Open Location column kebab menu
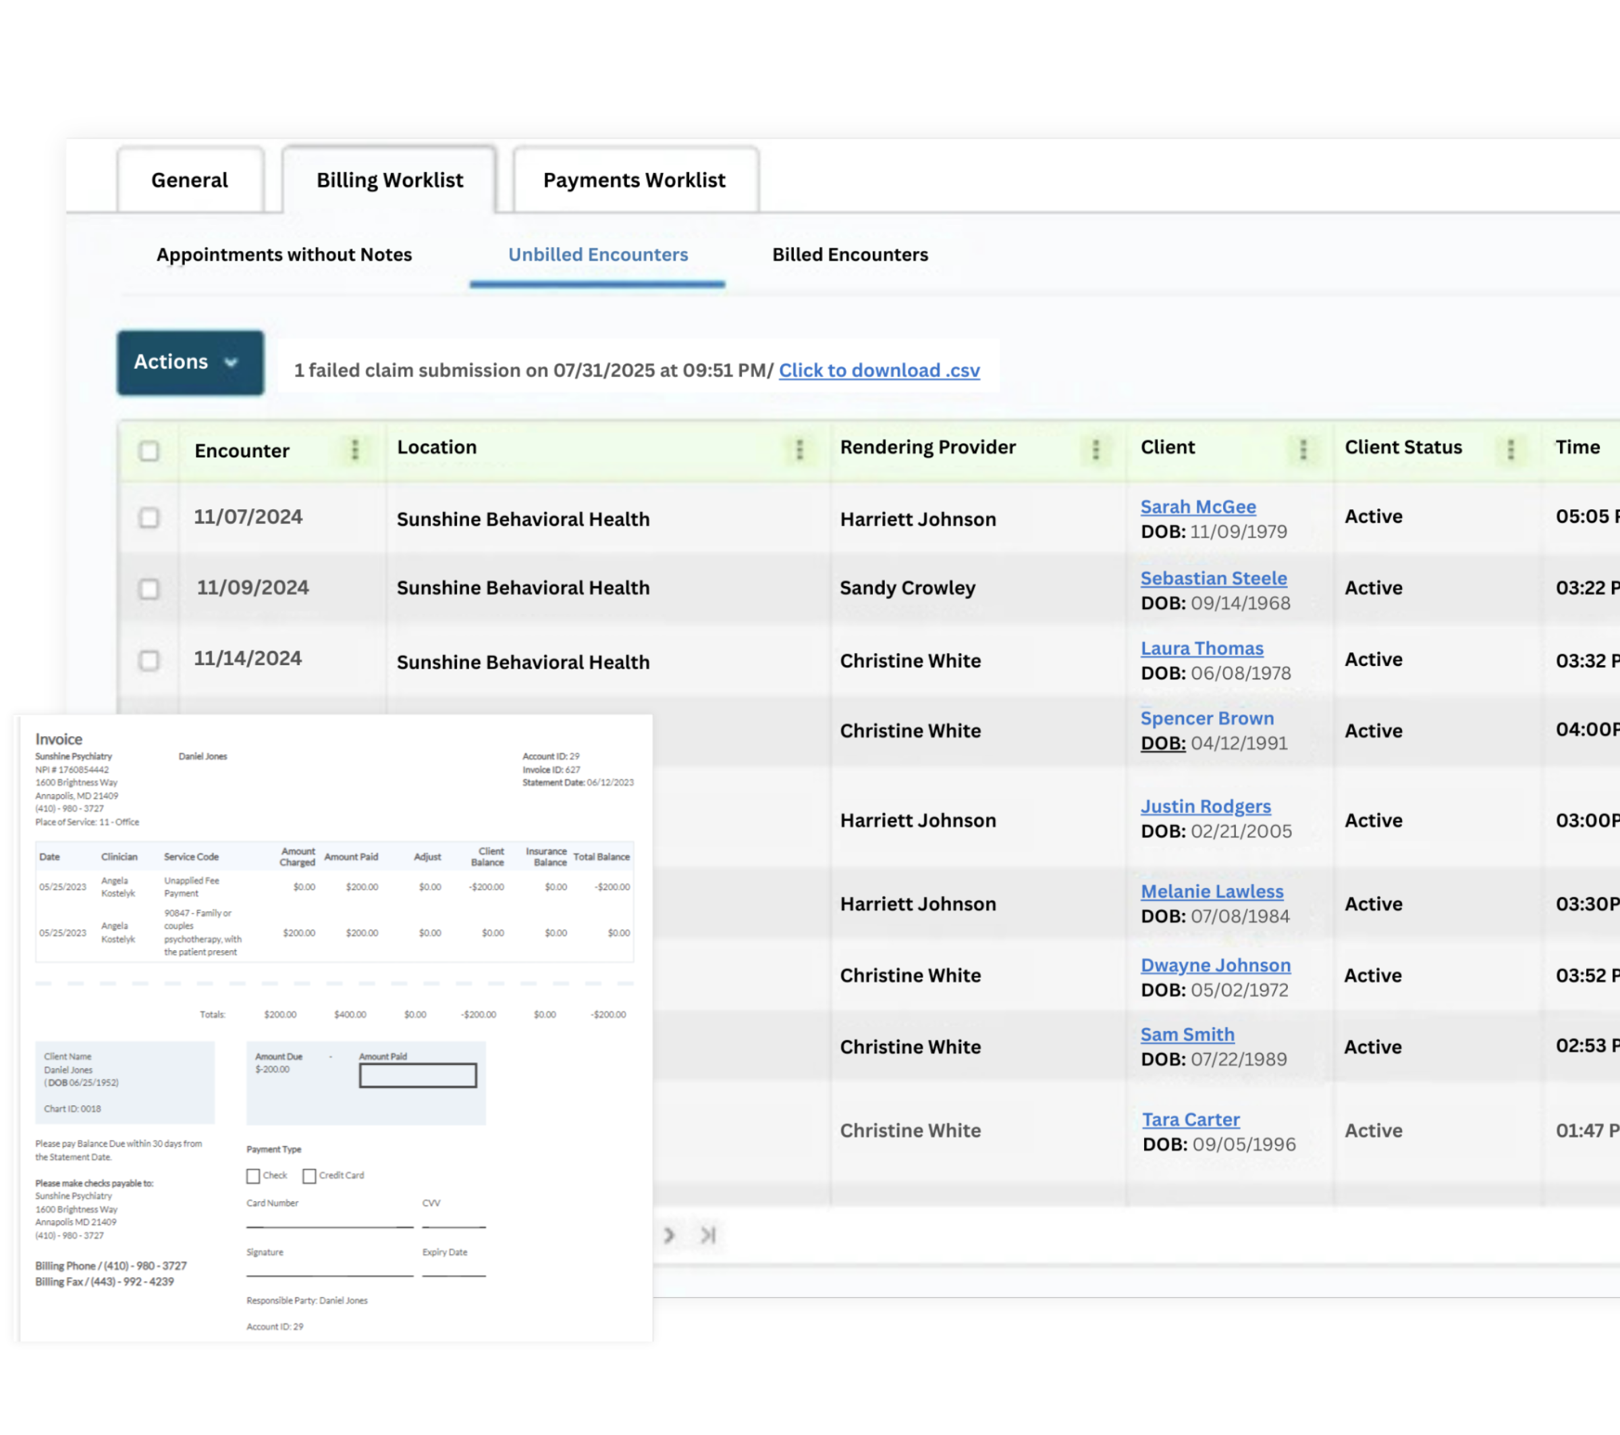Viewport: 1620px width, 1435px height. (x=799, y=450)
